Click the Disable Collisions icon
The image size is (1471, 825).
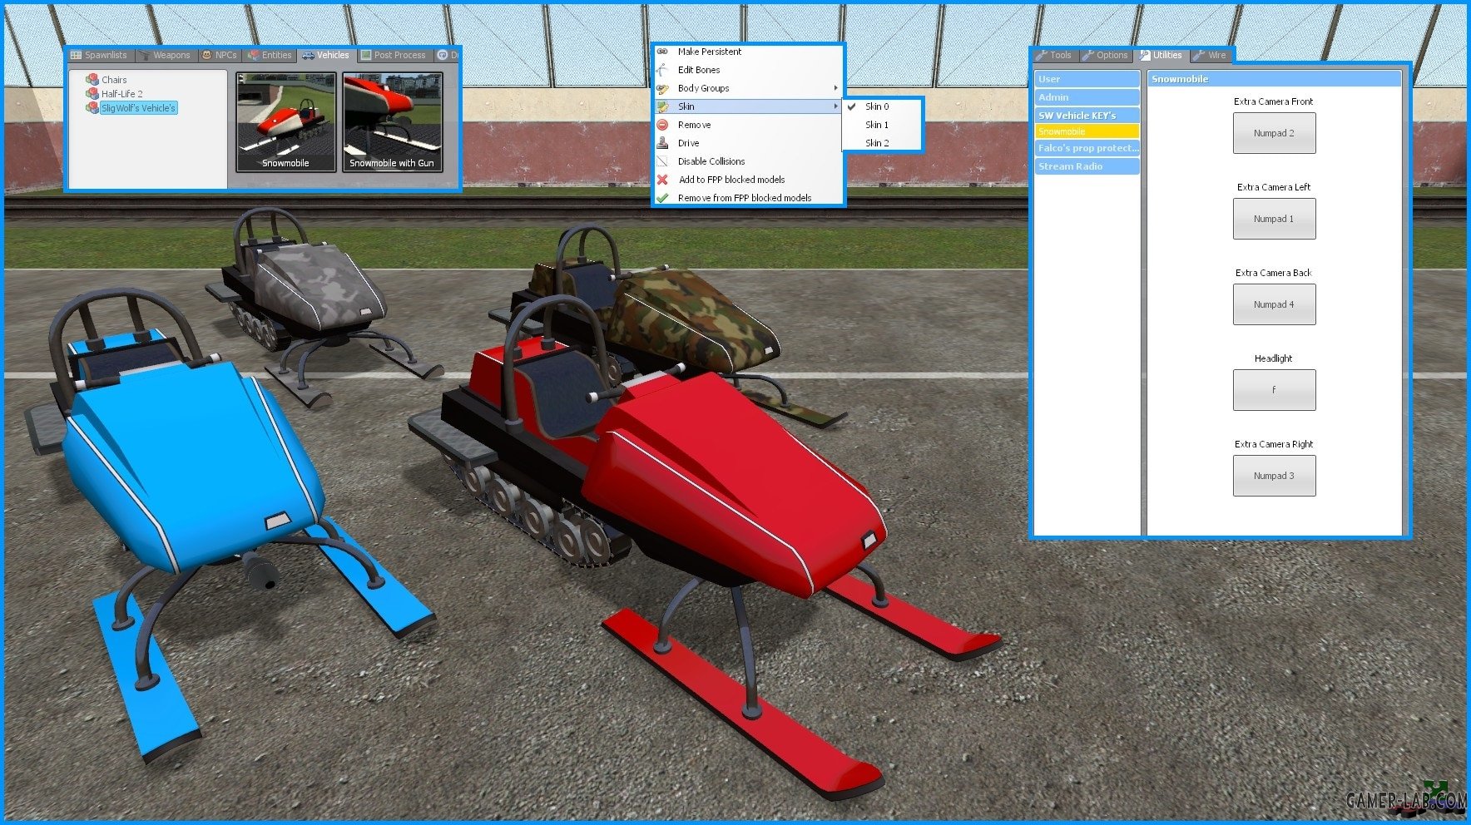coord(663,161)
